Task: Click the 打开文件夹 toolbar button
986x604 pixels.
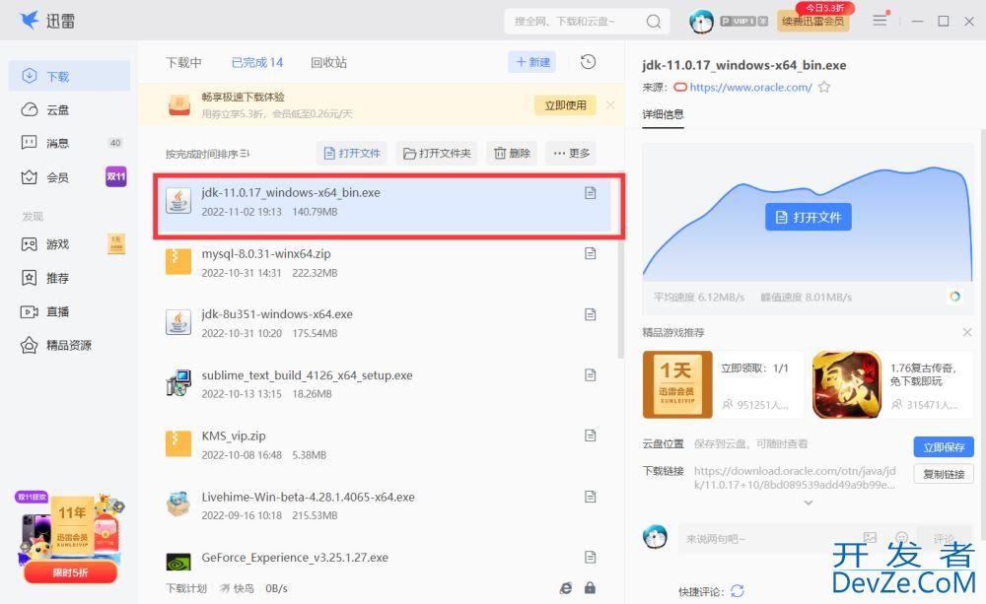Action: 437,153
